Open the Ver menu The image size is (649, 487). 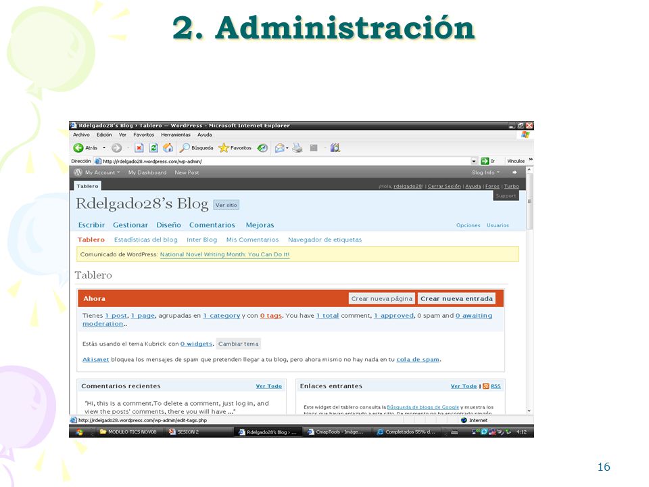tap(122, 135)
